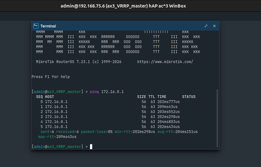This screenshot has width=261, height=167.
Task: Click the max-rtt=209ms43us line
Action: 57,137
